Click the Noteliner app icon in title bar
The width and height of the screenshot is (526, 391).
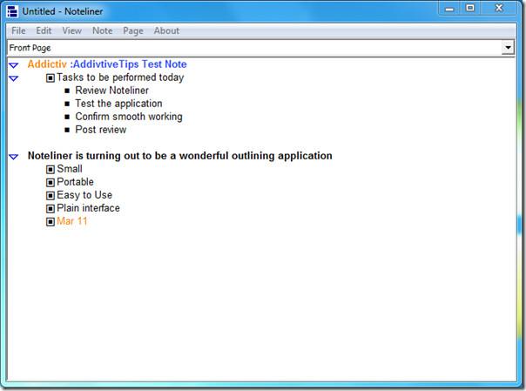(12, 11)
